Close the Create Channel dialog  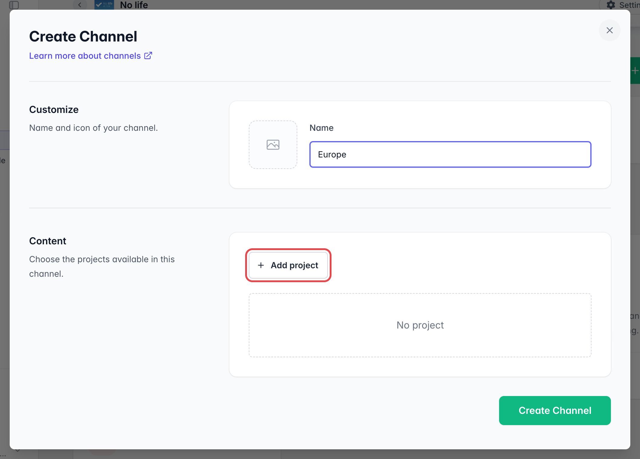point(609,30)
